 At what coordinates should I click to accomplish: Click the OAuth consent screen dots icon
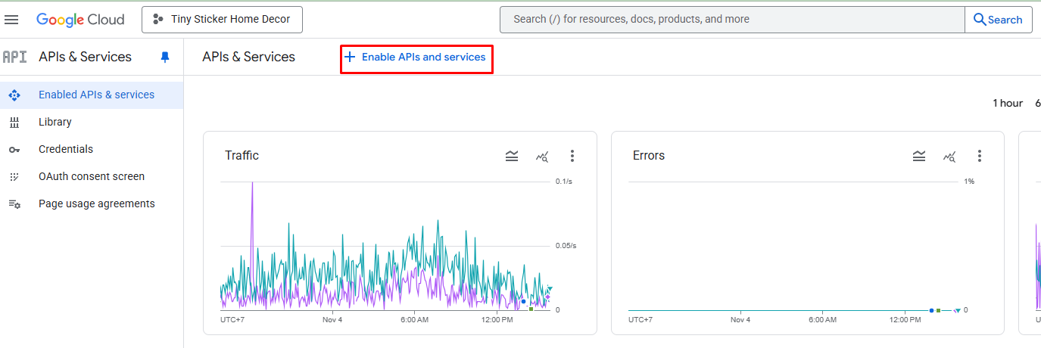(x=14, y=176)
